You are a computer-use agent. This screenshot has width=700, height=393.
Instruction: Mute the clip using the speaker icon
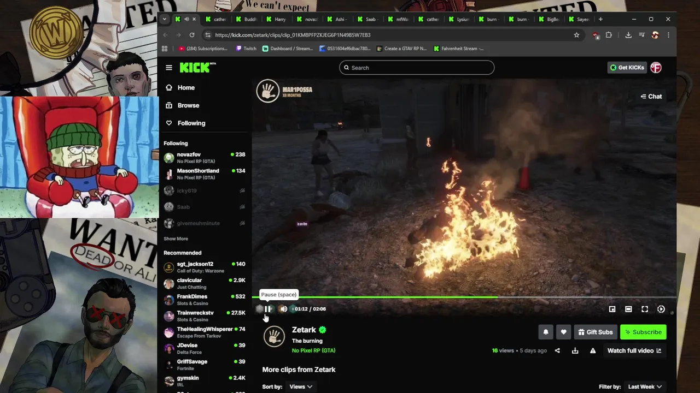pos(283,309)
